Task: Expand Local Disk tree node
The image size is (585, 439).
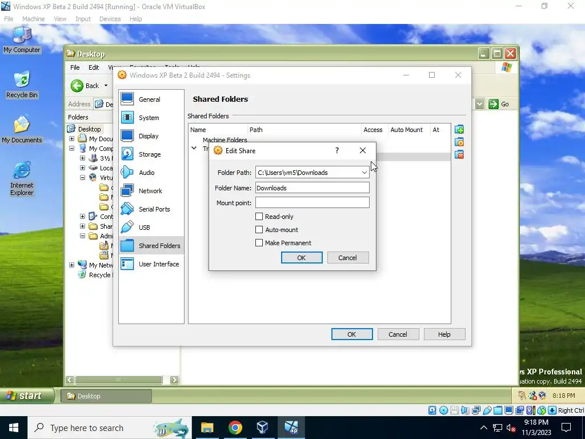Action: coord(82,167)
